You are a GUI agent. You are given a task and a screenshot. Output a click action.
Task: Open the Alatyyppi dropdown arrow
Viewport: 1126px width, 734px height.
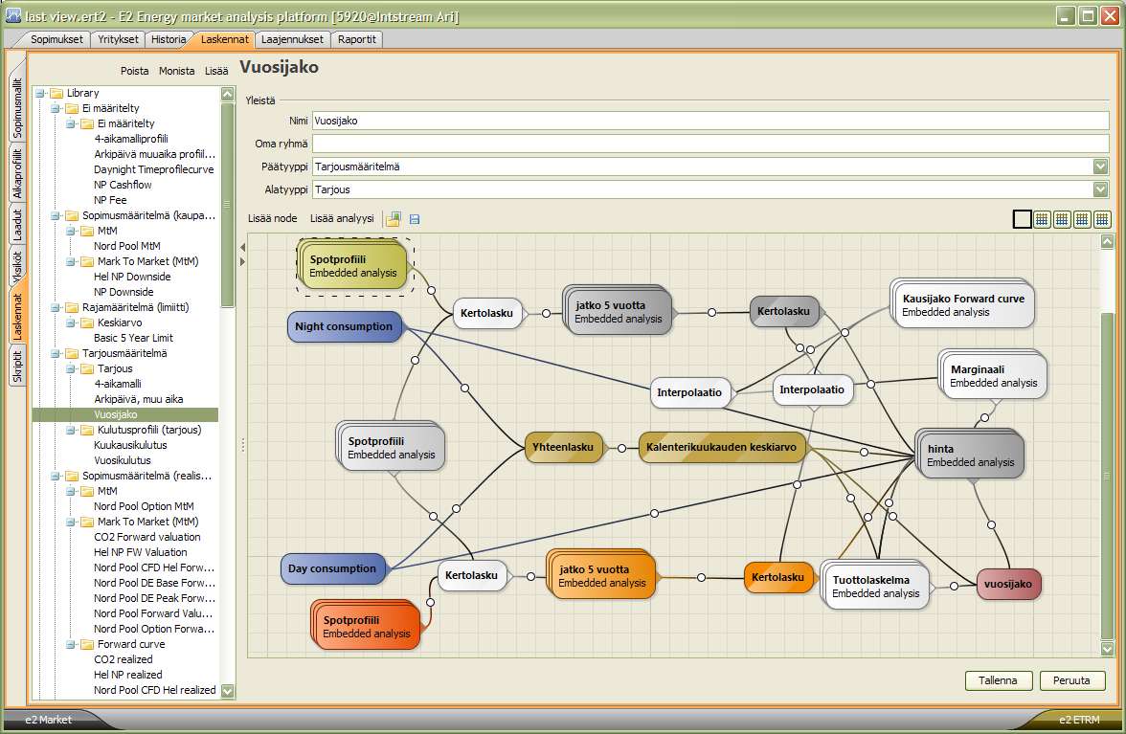pyautogui.click(x=1100, y=189)
